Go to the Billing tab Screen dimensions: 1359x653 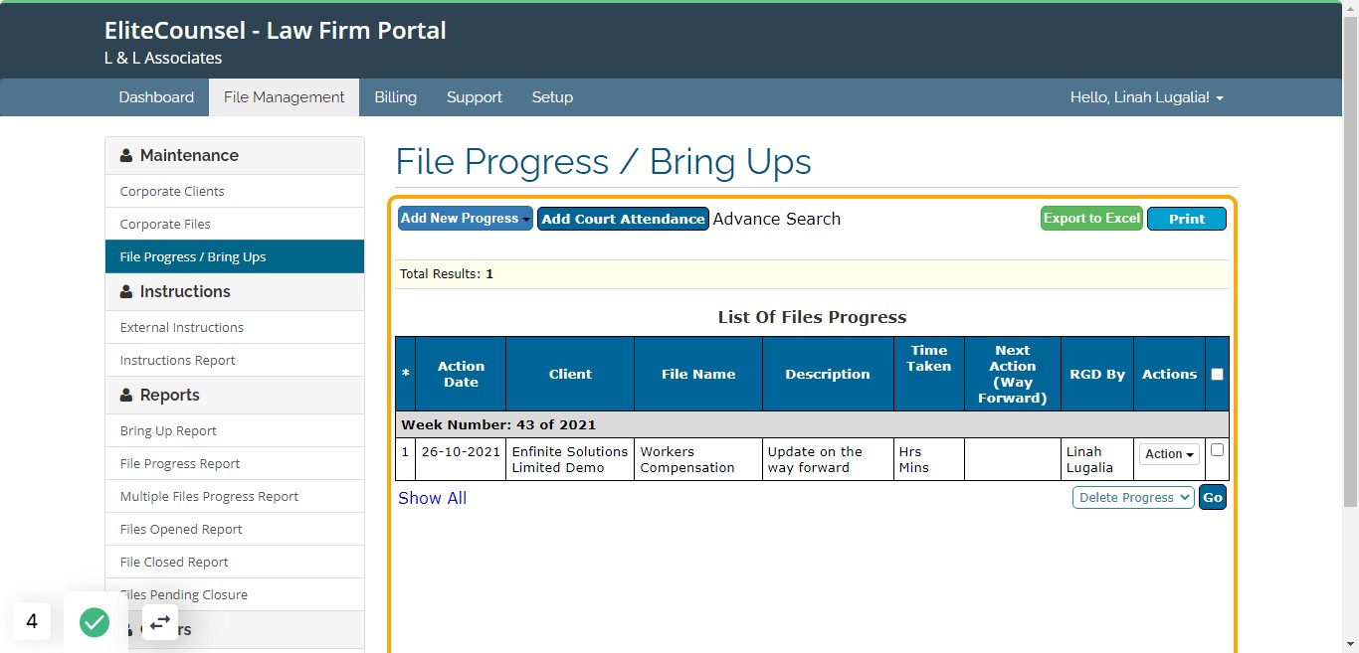click(395, 97)
